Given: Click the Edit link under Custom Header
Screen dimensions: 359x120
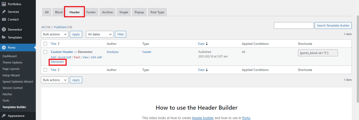Looking at the screenshot, I should pos(53,57).
